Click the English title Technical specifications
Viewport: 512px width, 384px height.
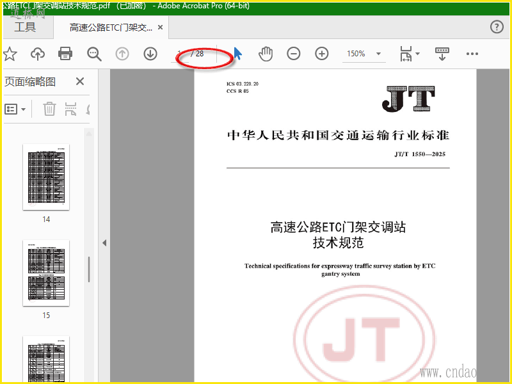coord(340,269)
